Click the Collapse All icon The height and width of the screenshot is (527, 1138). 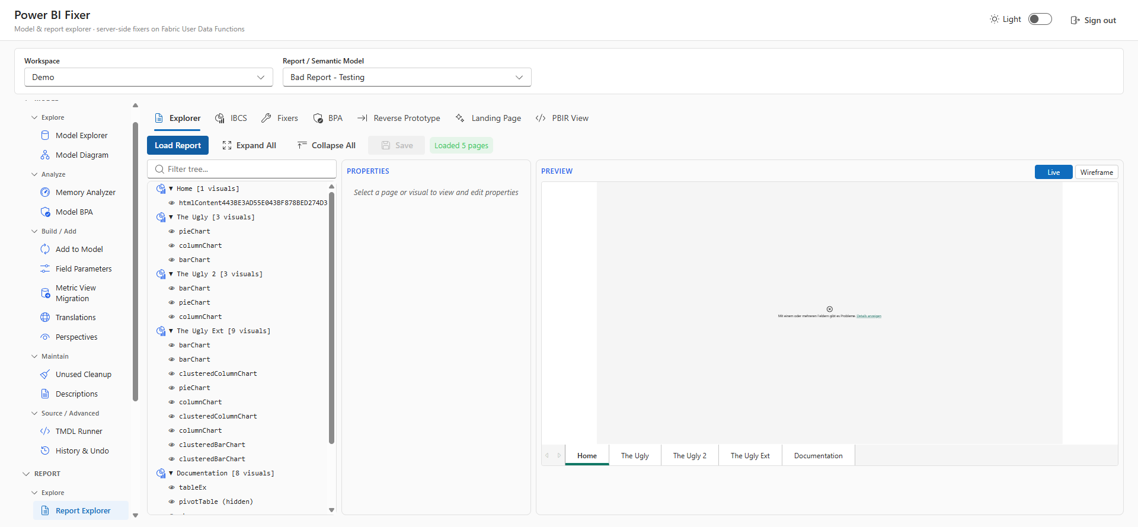[x=302, y=145]
